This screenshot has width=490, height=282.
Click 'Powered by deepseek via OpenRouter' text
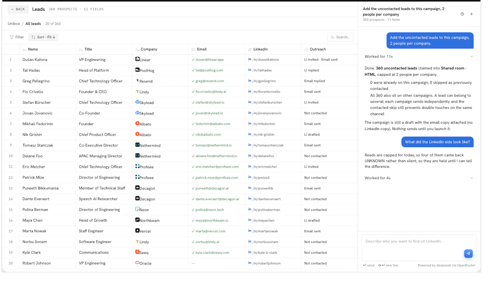click(x=447, y=265)
